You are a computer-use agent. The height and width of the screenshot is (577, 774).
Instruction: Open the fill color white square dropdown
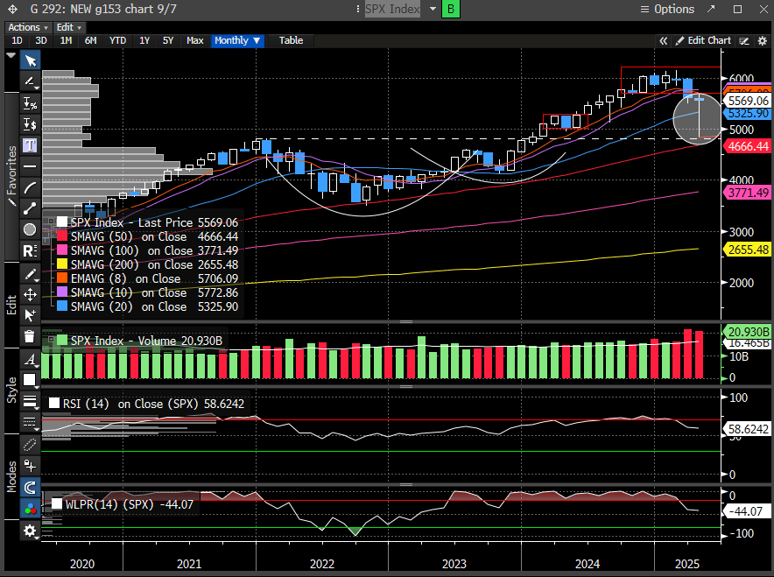coord(30,380)
